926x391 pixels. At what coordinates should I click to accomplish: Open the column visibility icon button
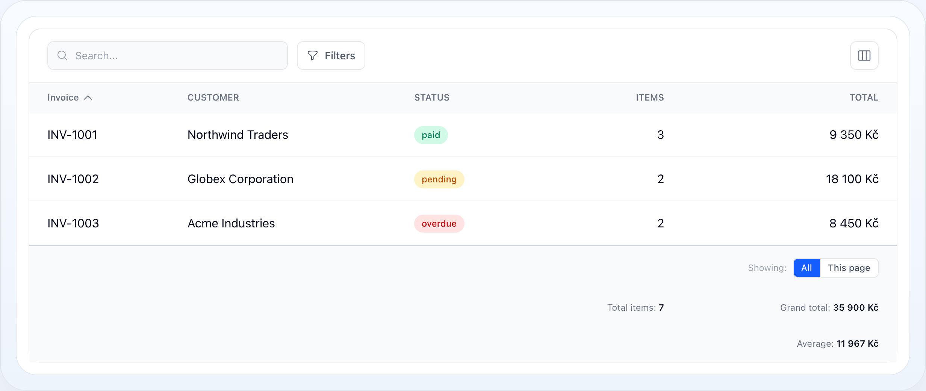point(864,56)
